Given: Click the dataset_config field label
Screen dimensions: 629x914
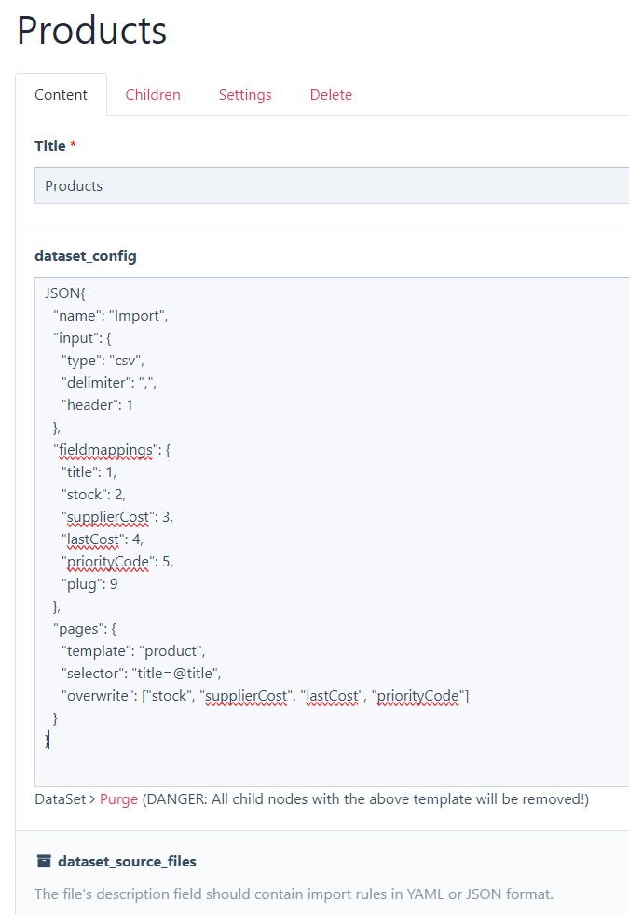Looking at the screenshot, I should (x=86, y=256).
